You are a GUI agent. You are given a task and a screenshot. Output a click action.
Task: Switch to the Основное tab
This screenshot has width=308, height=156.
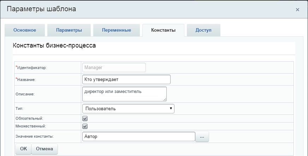pos(25,30)
